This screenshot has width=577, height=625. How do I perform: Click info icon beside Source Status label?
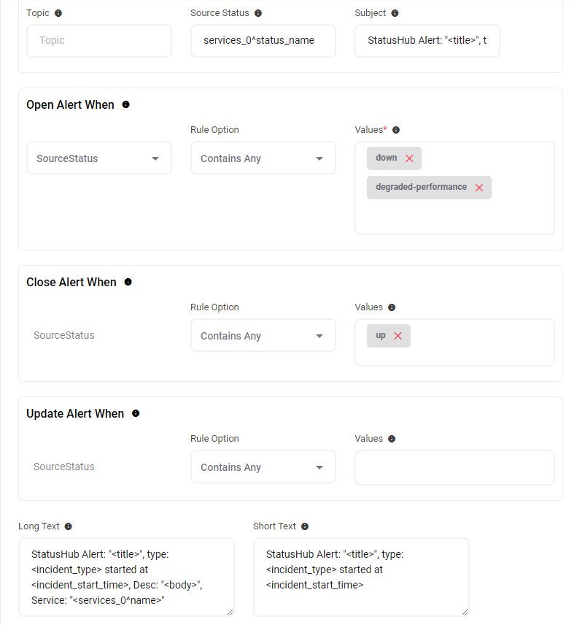(258, 13)
